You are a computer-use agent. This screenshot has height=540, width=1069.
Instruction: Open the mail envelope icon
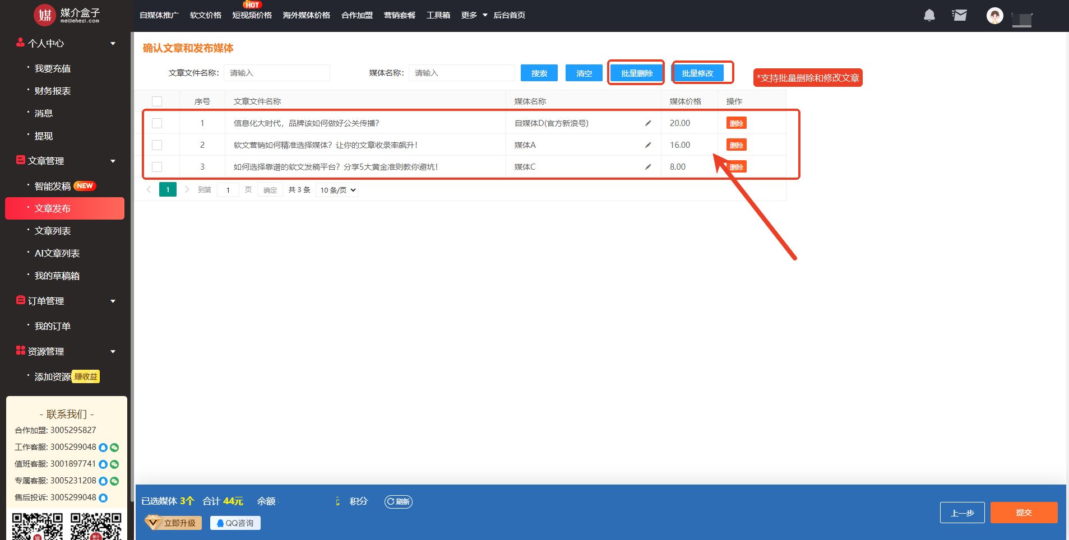[x=959, y=15]
